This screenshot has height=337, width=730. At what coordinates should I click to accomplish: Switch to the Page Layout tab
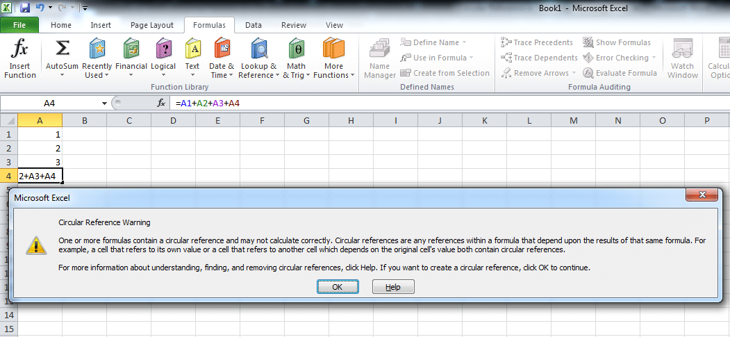pos(152,25)
